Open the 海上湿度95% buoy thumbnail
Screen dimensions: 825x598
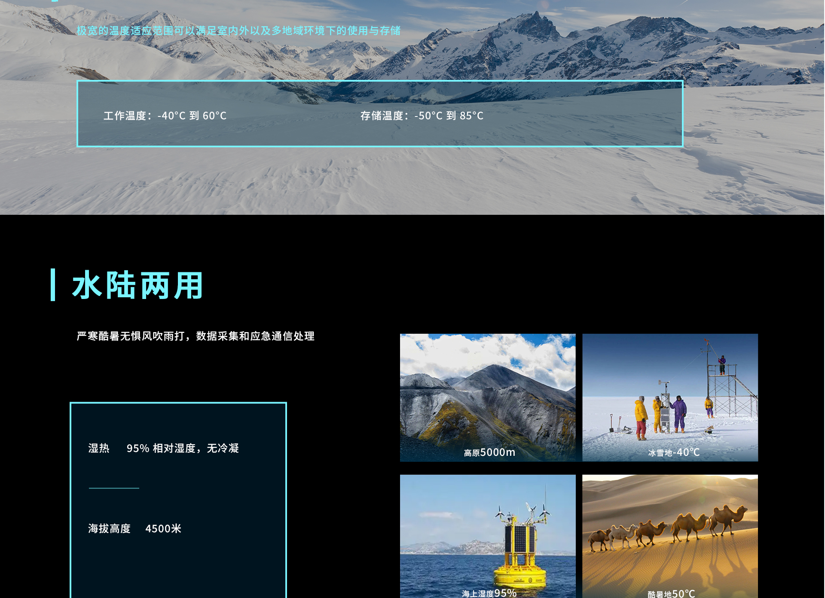point(488,536)
